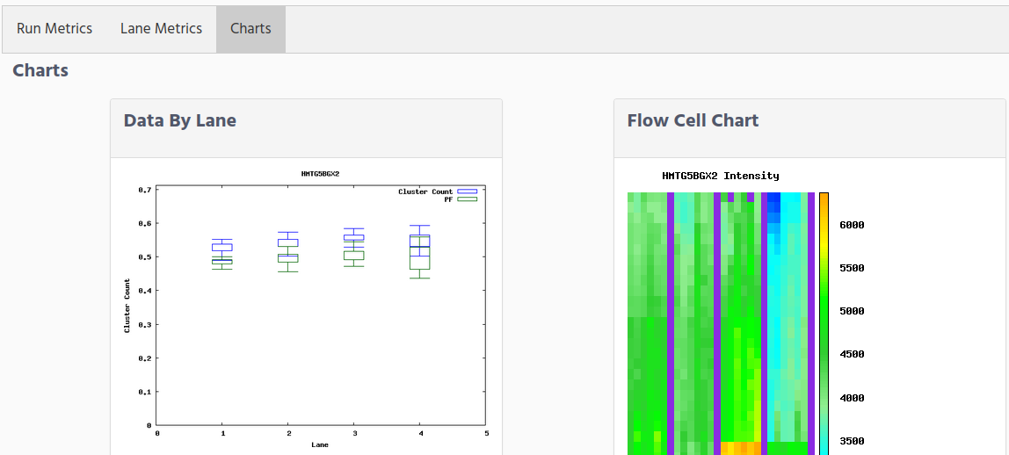
Task: Click the Lane x-axis label
Action: (x=321, y=444)
